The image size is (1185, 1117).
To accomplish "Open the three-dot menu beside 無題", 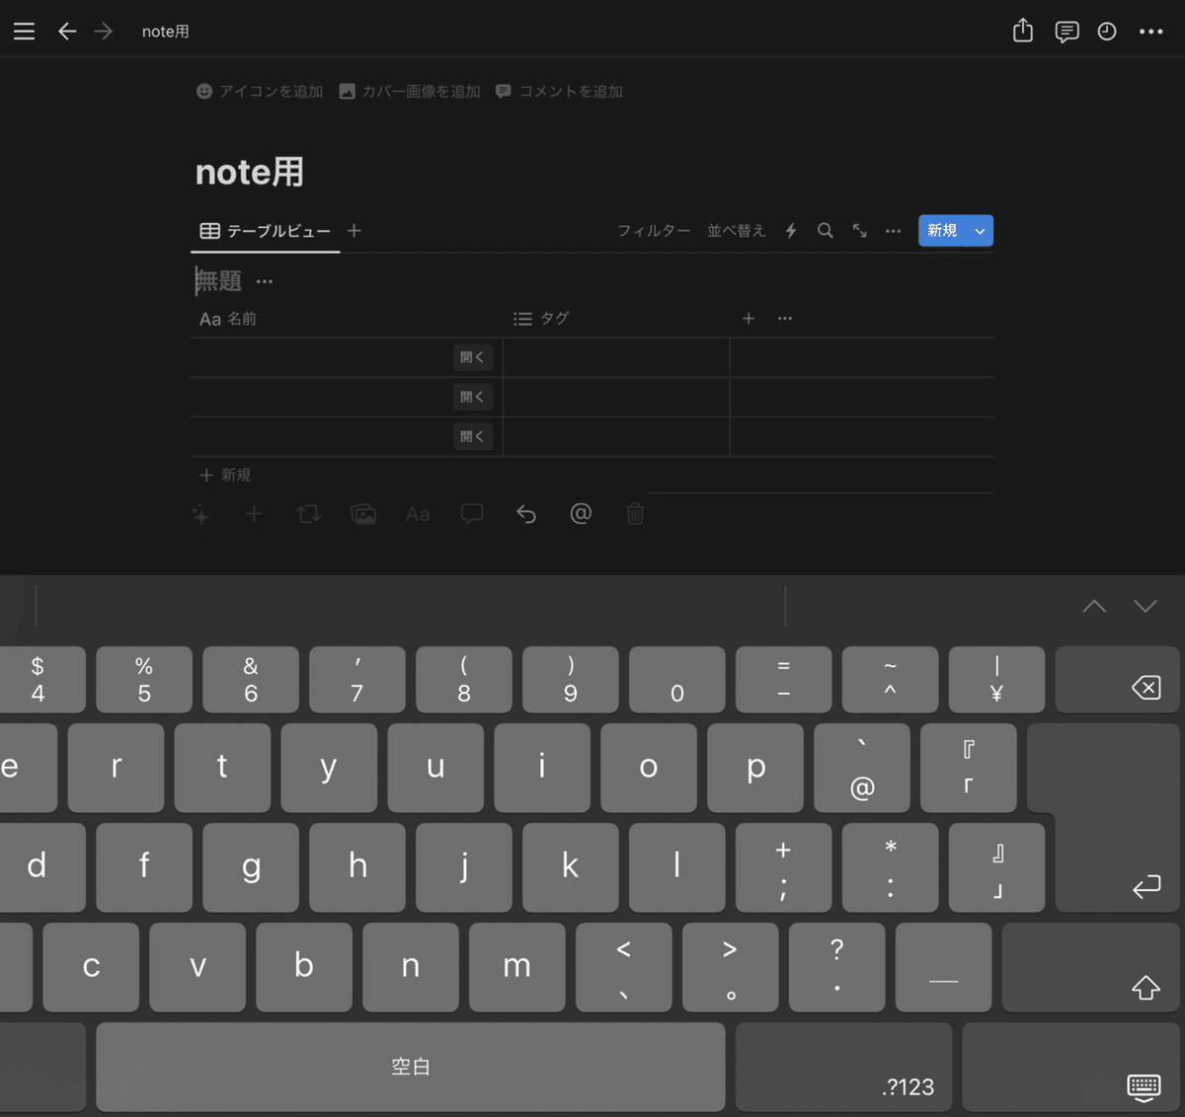I will (x=265, y=282).
